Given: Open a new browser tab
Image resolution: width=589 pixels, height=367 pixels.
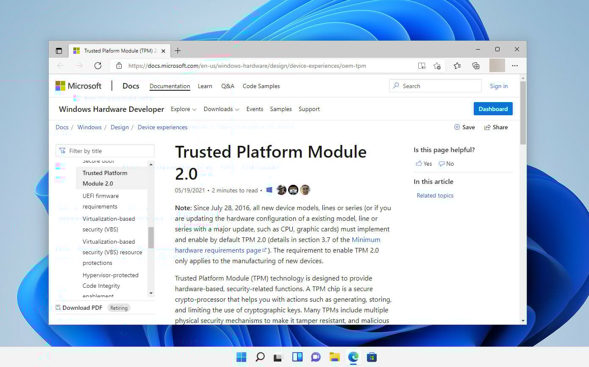Looking at the screenshot, I should (178, 51).
